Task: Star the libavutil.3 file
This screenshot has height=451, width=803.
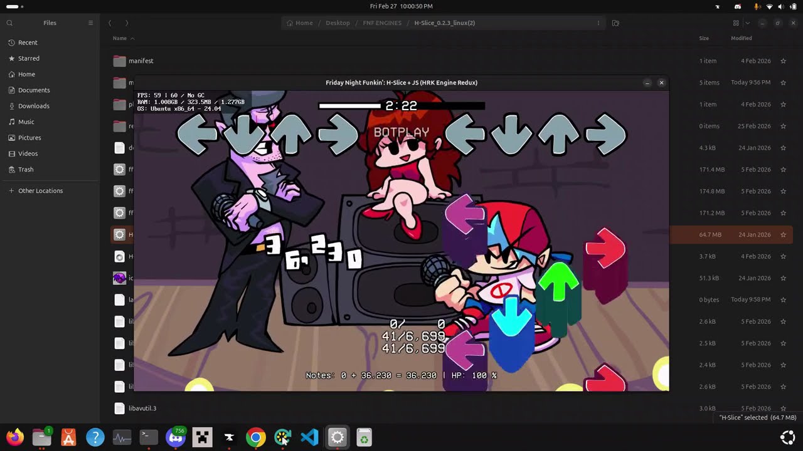Action: click(783, 408)
